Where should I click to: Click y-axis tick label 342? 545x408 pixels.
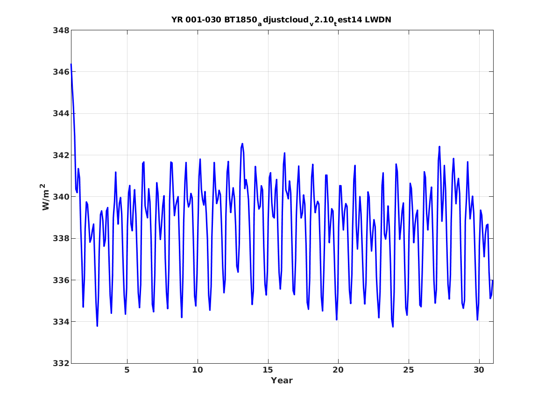pyautogui.click(x=61, y=155)
